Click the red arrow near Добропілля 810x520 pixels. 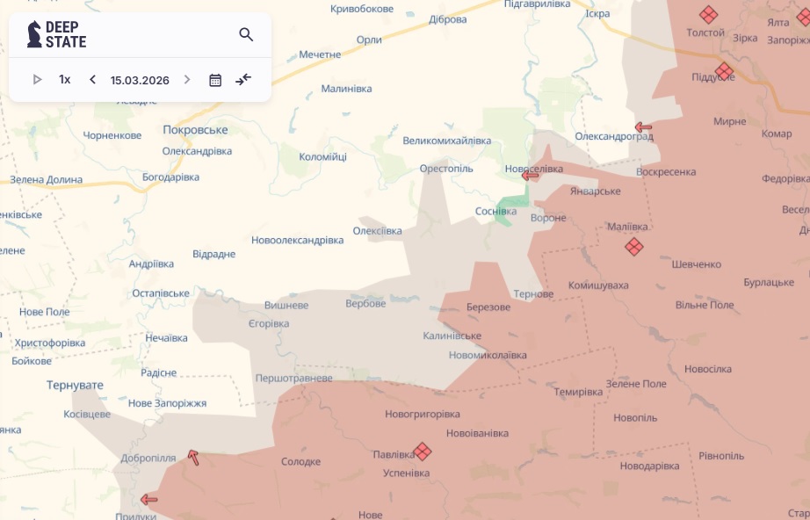[x=193, y=456]
